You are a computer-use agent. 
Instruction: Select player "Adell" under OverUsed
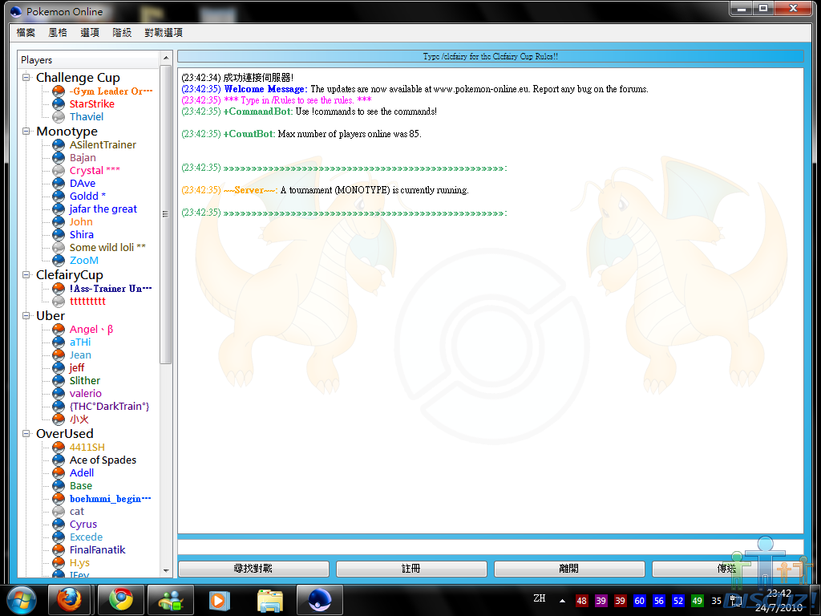[x=82, y=472]
